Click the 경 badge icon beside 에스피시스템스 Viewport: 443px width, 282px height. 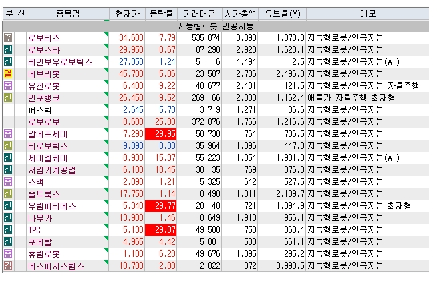click(8, 265)
